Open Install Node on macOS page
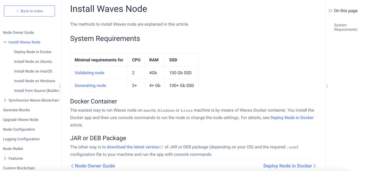 click(x=33, y=71)
